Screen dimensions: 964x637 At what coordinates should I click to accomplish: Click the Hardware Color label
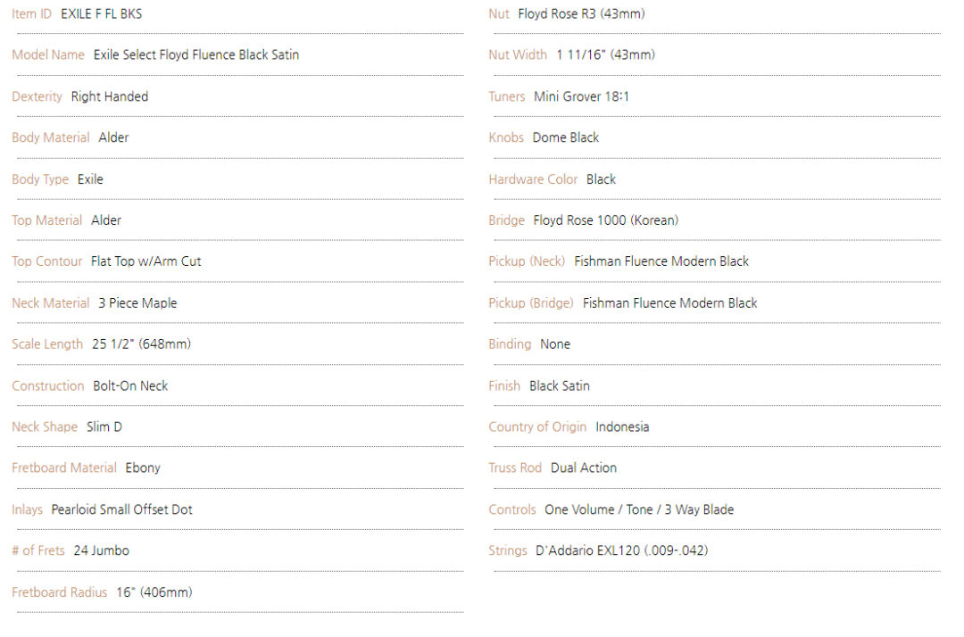[x=533, y=179]
